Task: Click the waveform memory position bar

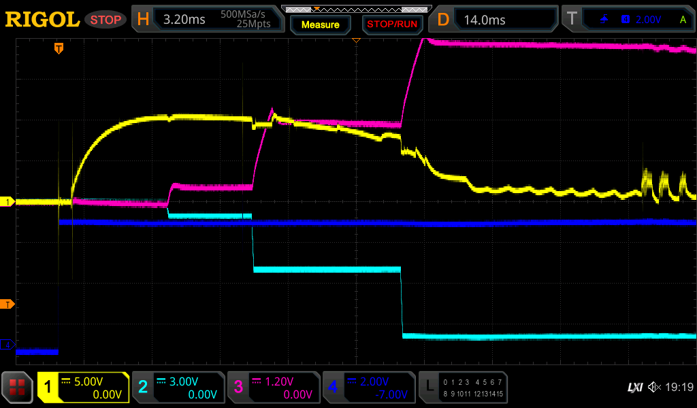Action: tap(356, 9)
